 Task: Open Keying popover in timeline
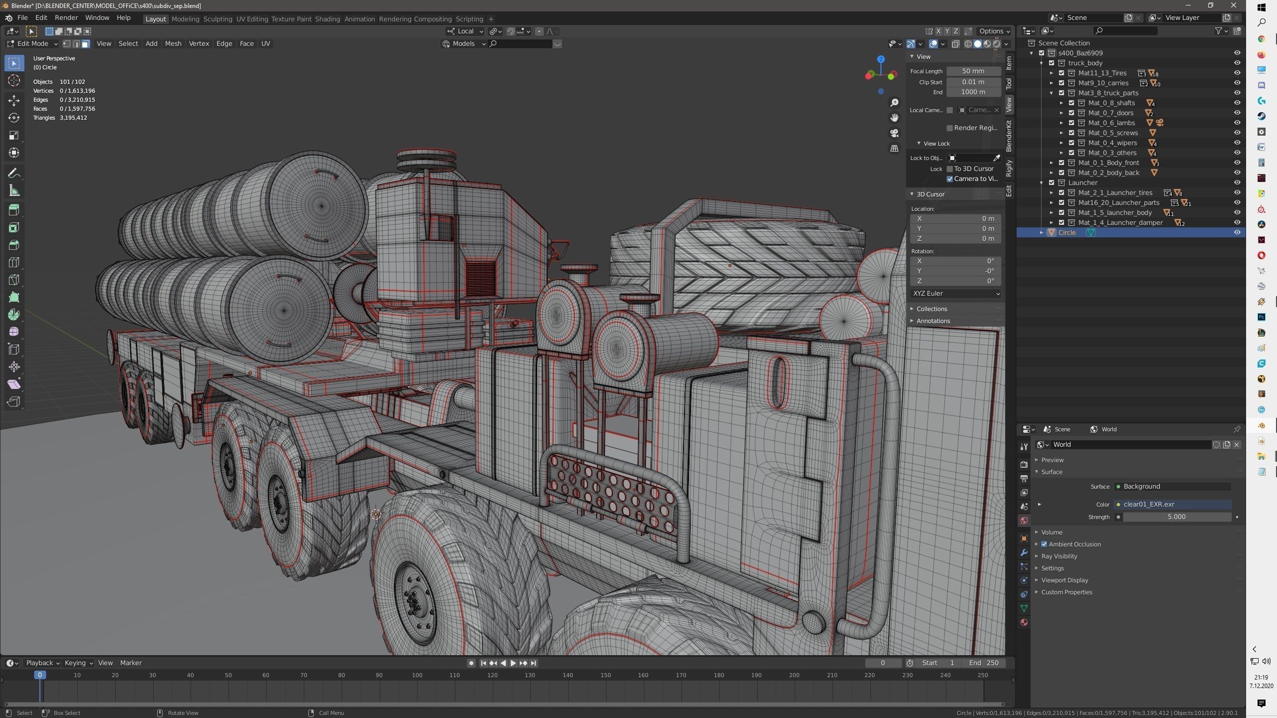[x=78, y=663]
